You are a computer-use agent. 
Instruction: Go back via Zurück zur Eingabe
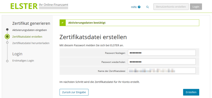pyautogui.click(x=74, y=92)
